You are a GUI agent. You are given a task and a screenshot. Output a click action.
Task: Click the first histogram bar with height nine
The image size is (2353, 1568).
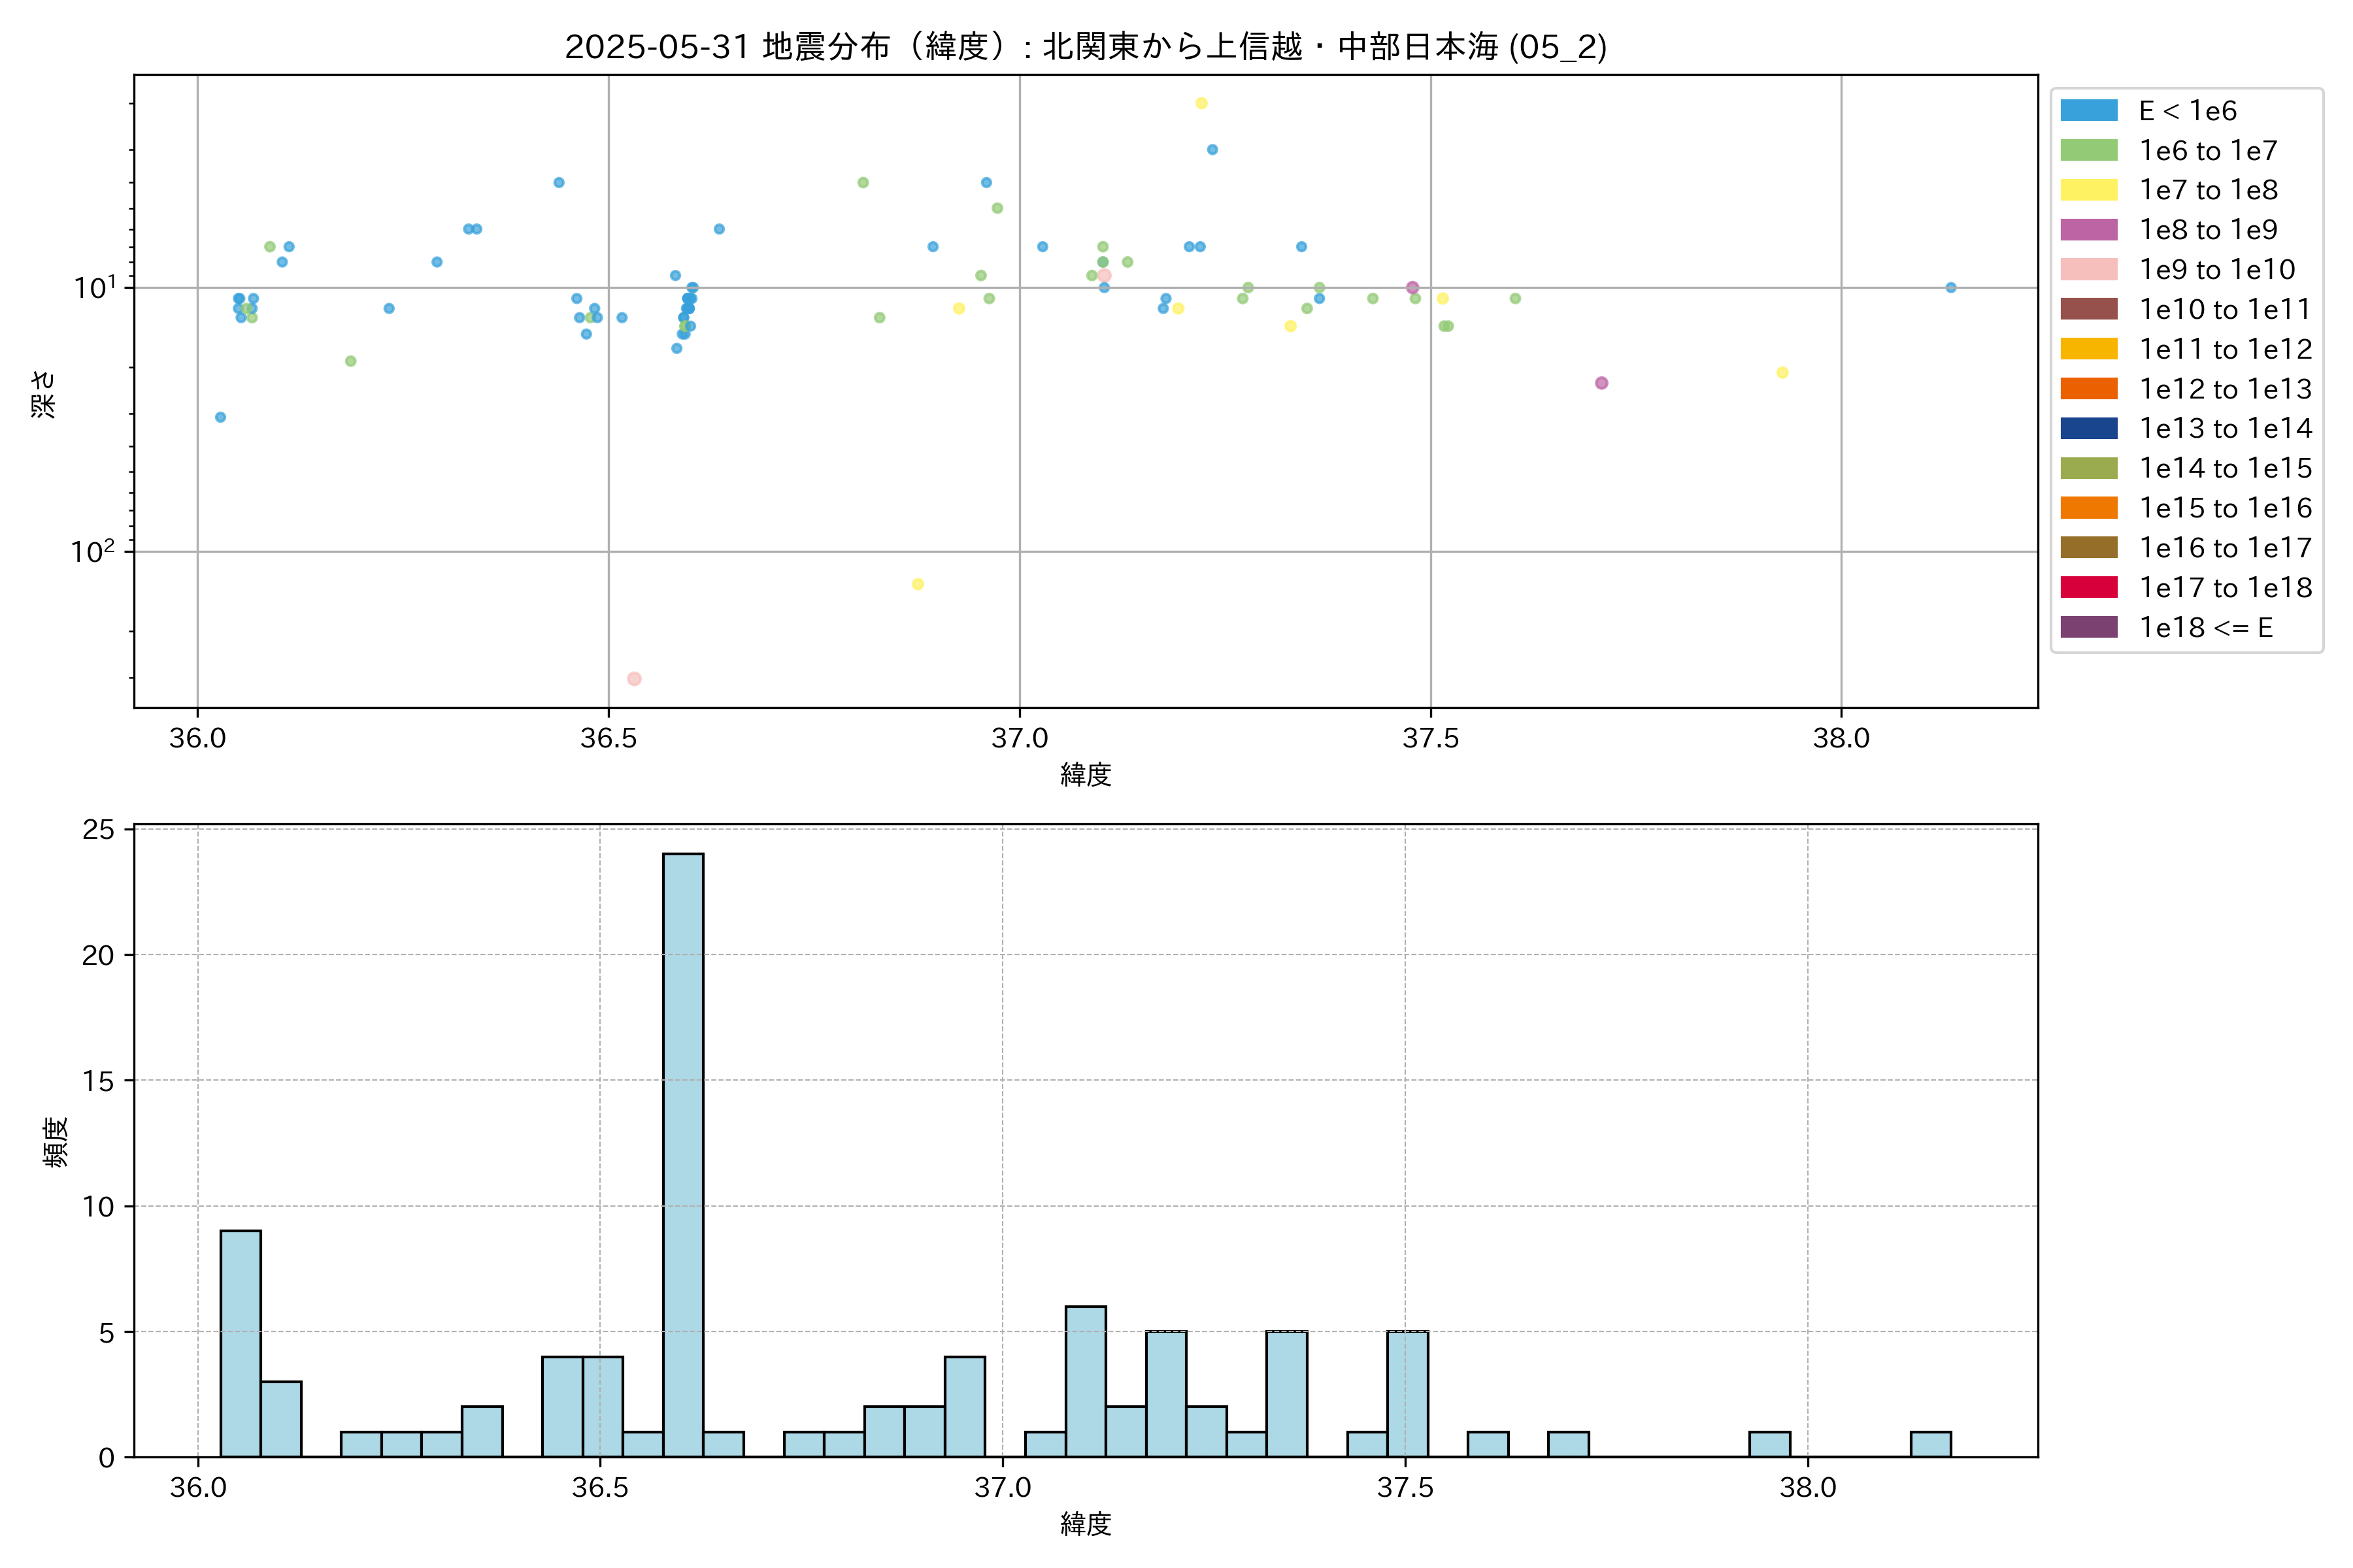[x=240, y=1343]
